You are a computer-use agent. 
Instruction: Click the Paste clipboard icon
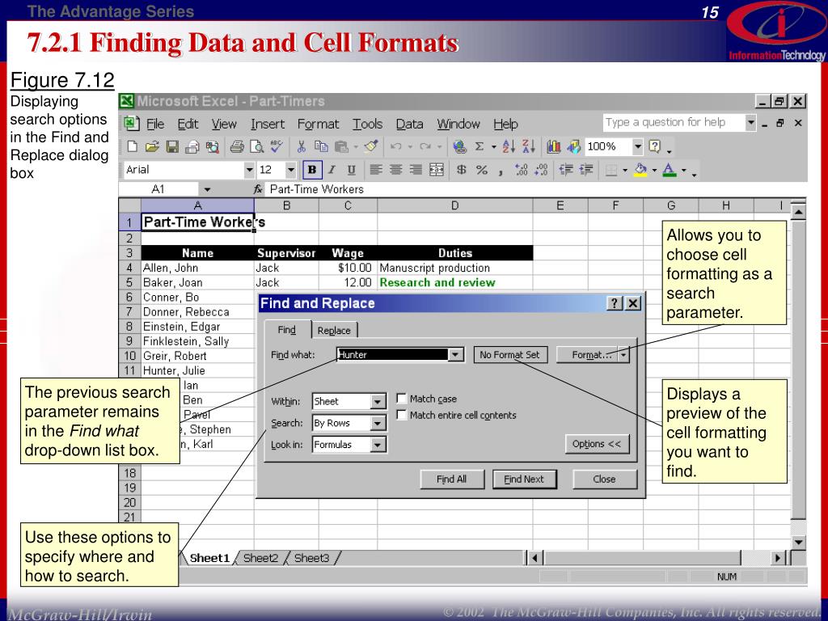tap(342, 147)
